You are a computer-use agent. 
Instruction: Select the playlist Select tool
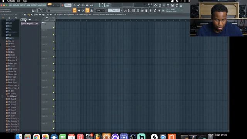(46, 15)
